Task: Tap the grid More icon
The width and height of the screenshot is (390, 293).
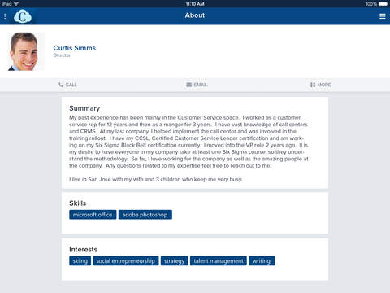Action: tap(313, 85)
